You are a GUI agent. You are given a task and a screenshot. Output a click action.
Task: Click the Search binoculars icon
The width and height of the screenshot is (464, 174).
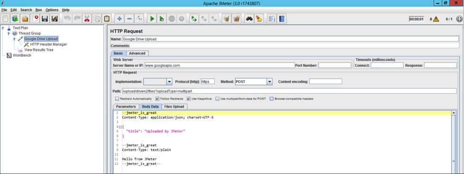pos(249,19)
